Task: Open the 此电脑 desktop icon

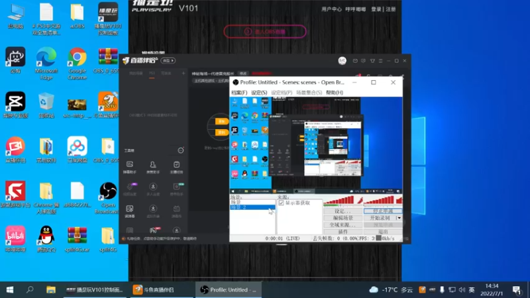Action: tap(15, 16)
